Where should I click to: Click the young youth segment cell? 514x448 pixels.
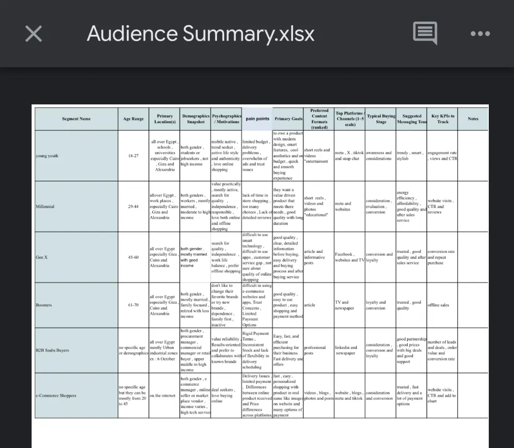(x=76, y=156)
